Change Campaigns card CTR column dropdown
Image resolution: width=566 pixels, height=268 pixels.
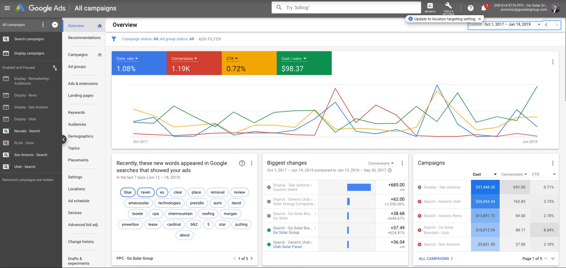coord(544,175)
